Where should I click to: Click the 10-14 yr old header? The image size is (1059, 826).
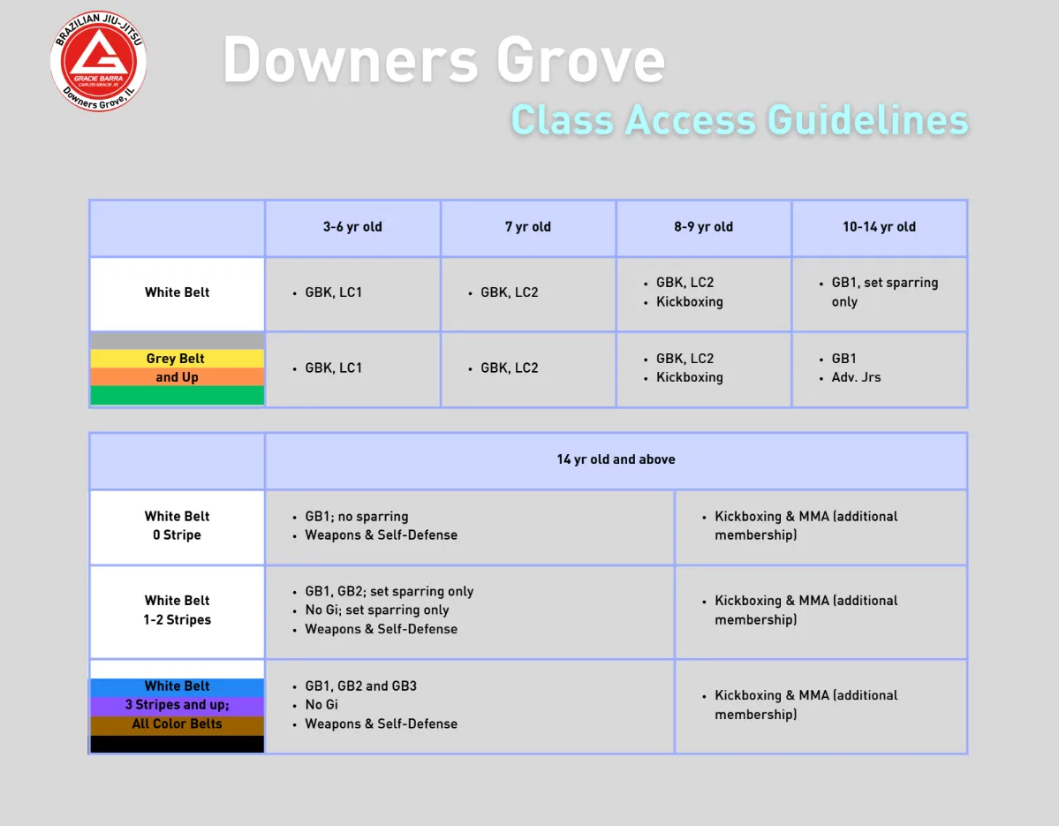pos(879,227)
